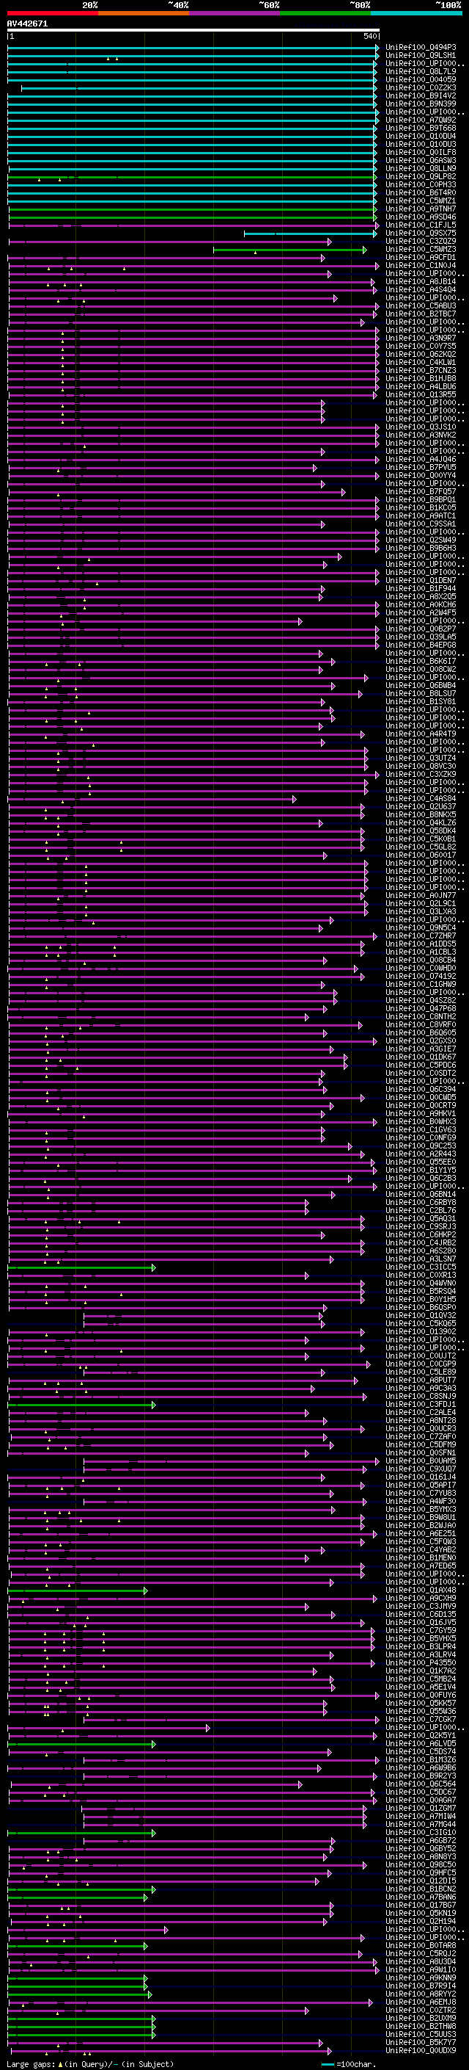Click the green-bar hit UniRef100_Q9LP82
This screenshot has height=2070, width=469.
(421, 176)
